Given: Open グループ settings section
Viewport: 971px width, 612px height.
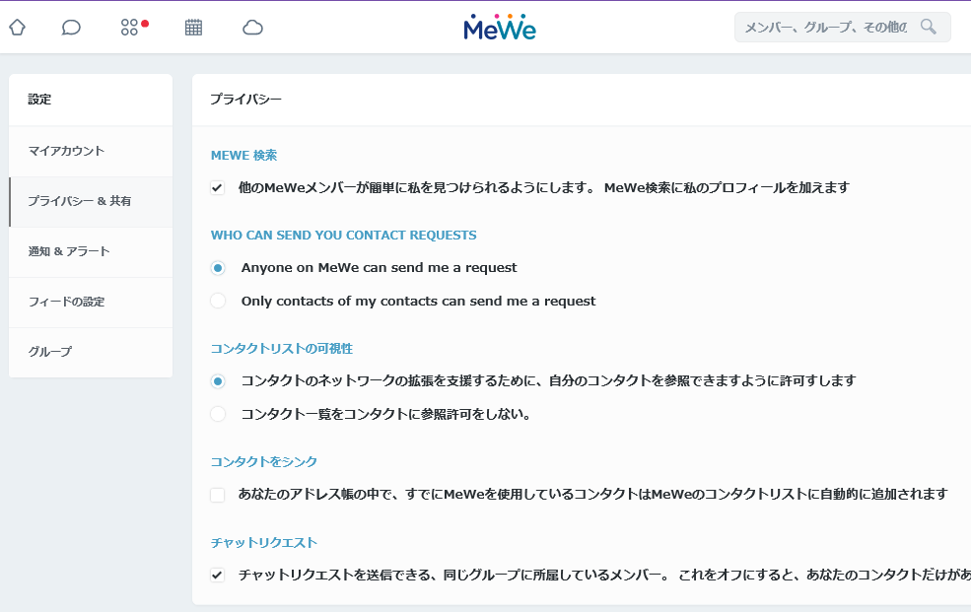Looking at the screenshot, I should [x=91, y=352].
